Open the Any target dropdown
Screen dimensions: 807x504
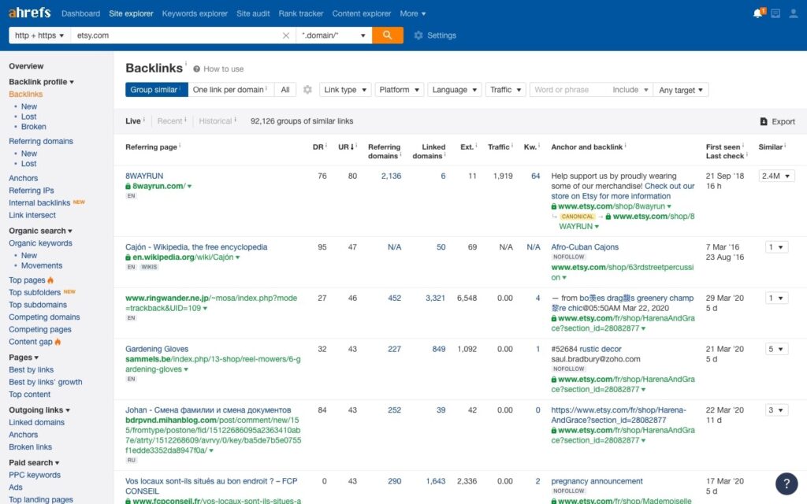click(x=681, y=90)
